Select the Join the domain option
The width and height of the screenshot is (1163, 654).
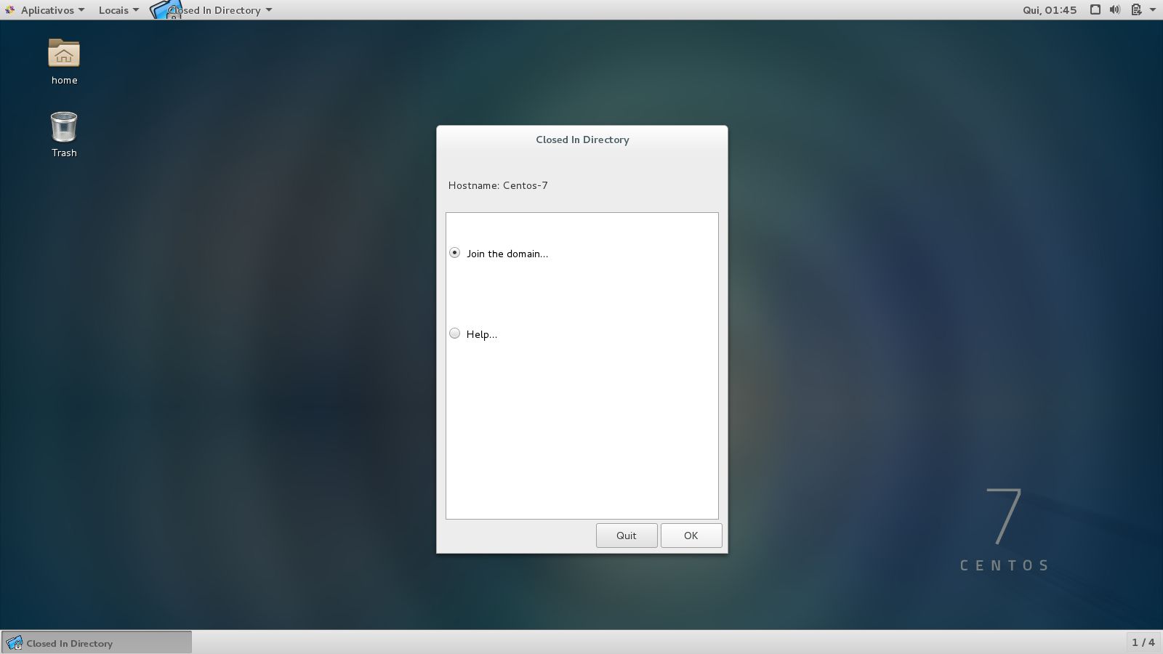[x=454, y=252]
